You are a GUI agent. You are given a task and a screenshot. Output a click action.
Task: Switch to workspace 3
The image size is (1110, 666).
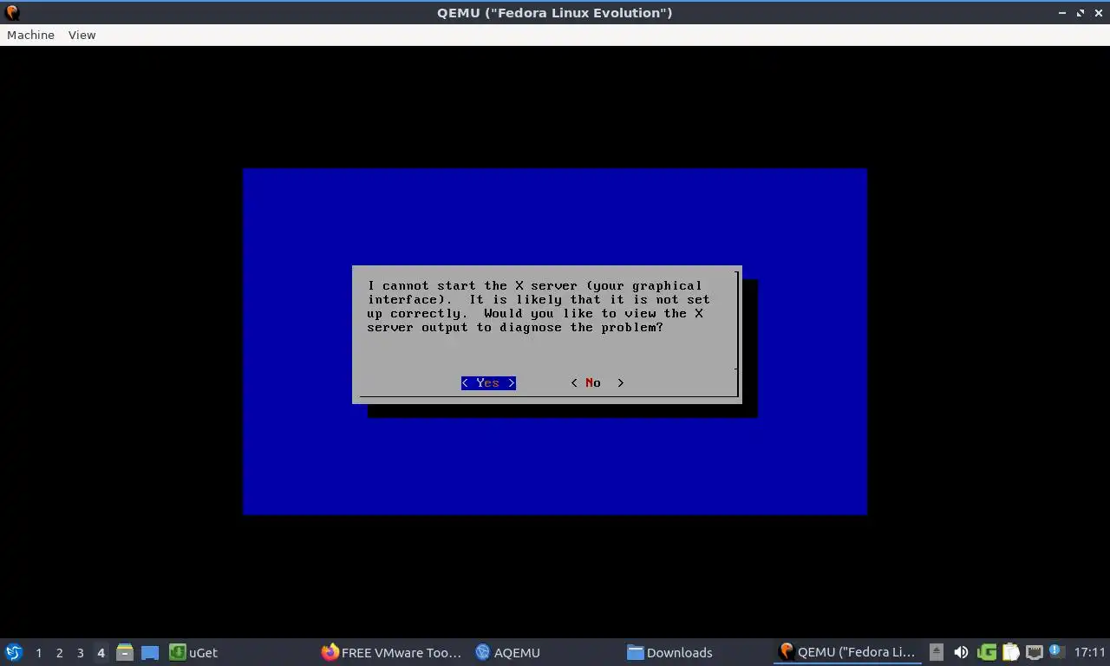point(80,652)
